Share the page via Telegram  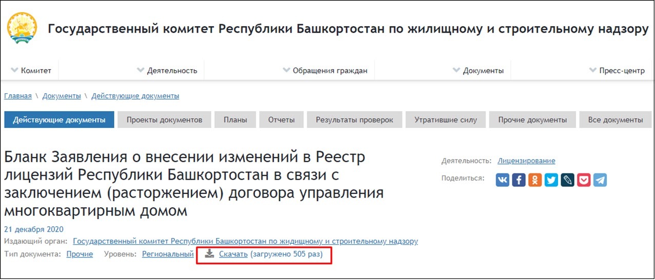point(600,180)
